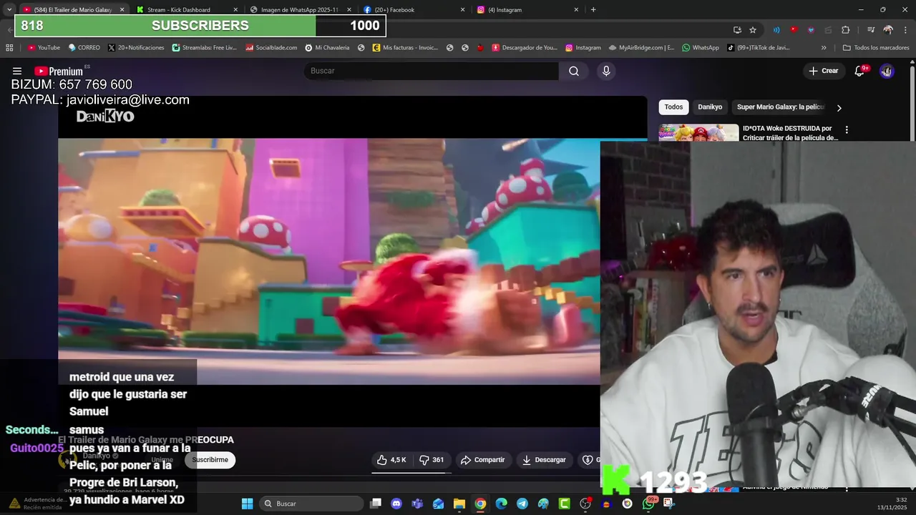Select the Todos filter chip
Screen dimensions: 916x515
pos(673,107)
